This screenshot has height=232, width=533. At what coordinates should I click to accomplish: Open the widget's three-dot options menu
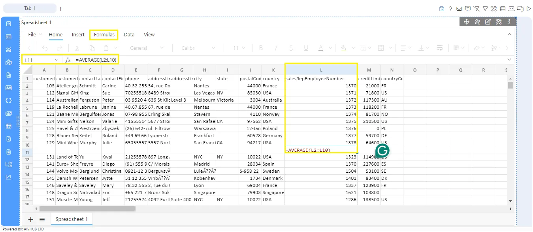[509, 22]
